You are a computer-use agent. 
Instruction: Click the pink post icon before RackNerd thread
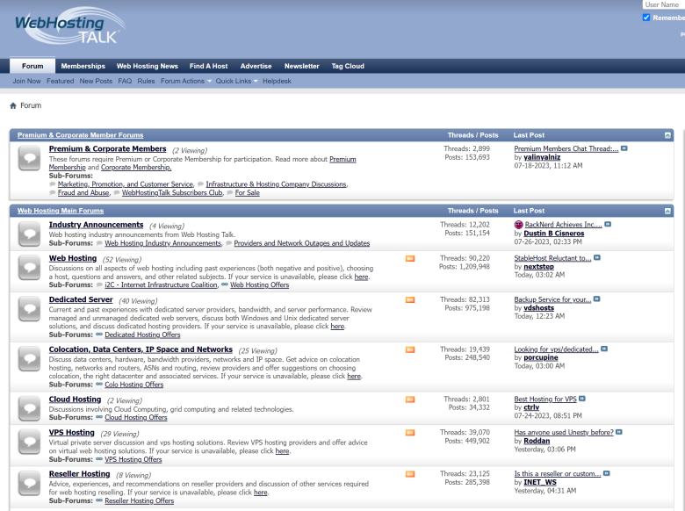(518, 225)
